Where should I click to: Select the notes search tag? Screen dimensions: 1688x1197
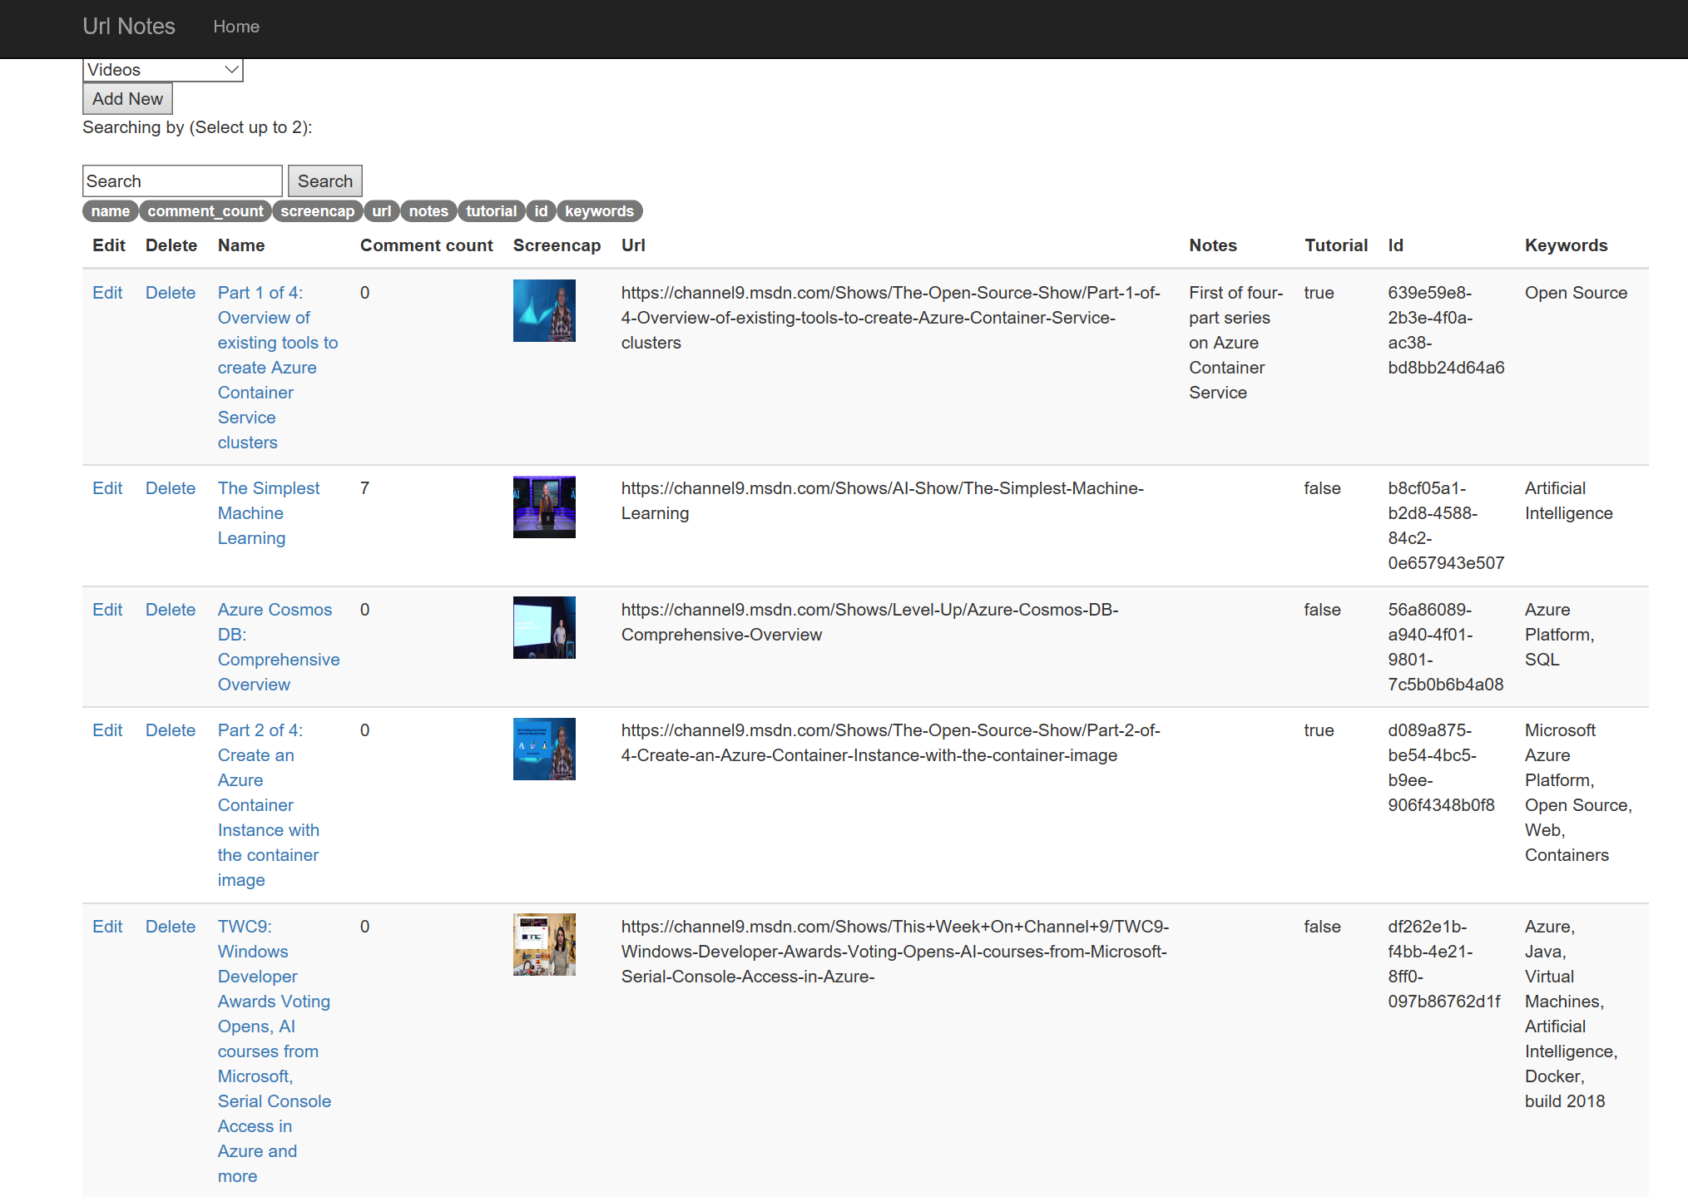[428, 211]
